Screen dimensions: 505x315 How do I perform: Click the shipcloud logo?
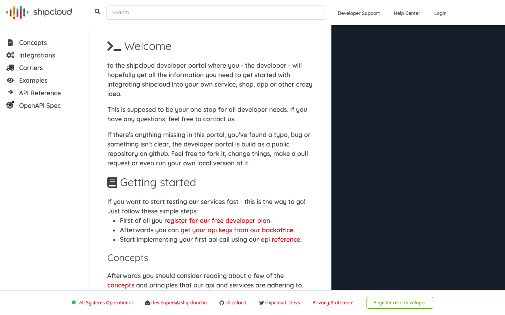[39, 13]
